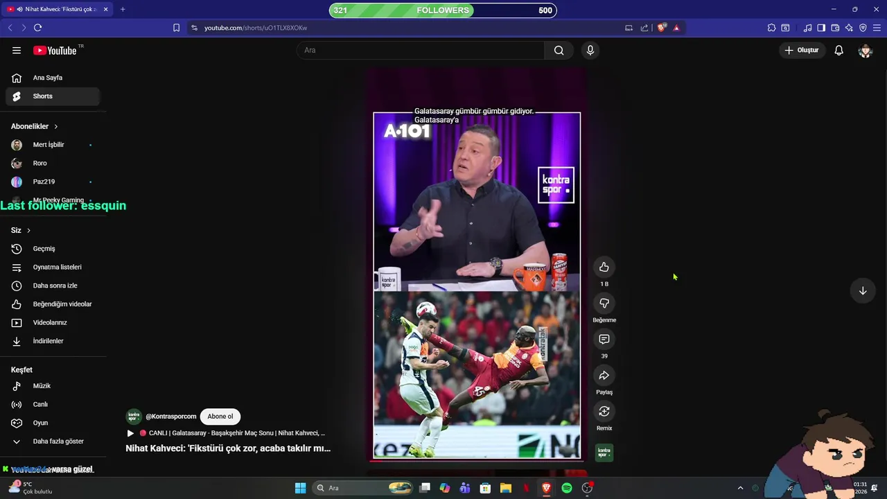The width and height of the screenshot is (887, 499).
Task: Share this page via the address bar icon
Action: [x=644, y=28]
